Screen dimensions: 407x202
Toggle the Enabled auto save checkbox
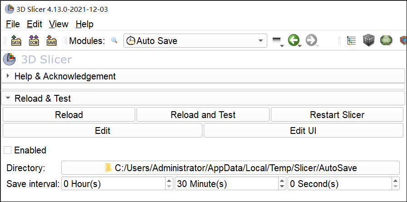[7, 150]
